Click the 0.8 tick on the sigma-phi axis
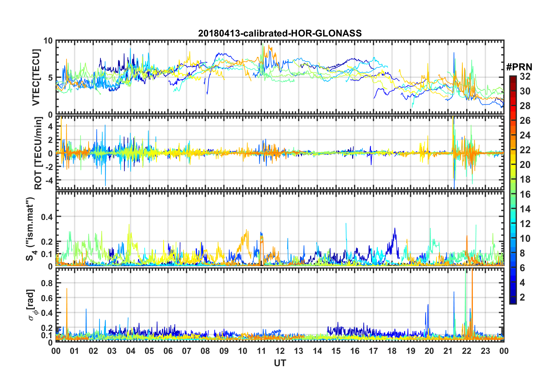The height and width of the screenshot is (380, 560). pos(47,283)
